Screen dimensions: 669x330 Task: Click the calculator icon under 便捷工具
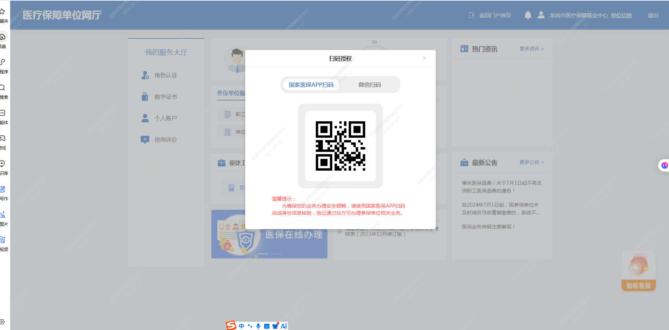[x=231, y=188]
